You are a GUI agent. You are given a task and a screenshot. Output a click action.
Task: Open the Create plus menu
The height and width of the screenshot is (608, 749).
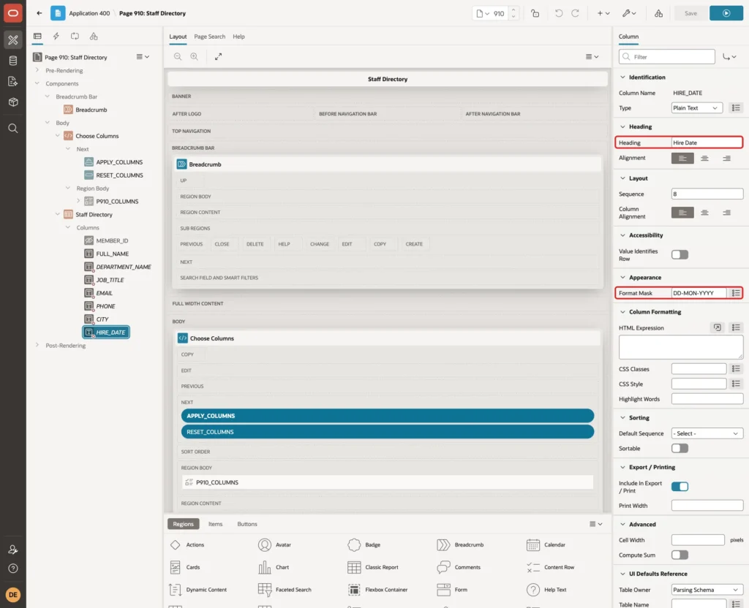point(603,13)
